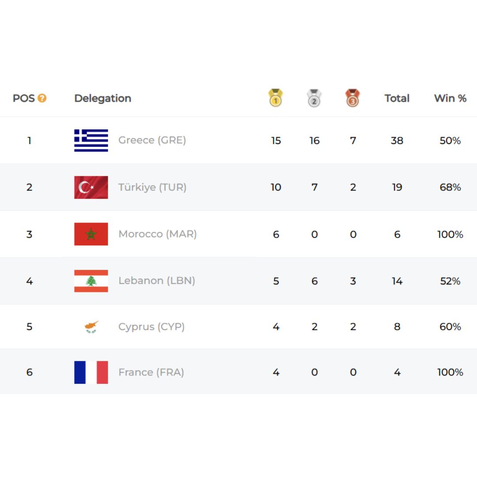Viewport: 477px width, 477px height.
Task: Open the Türkiye (TUR) delegation link
Action: [152, 187]
